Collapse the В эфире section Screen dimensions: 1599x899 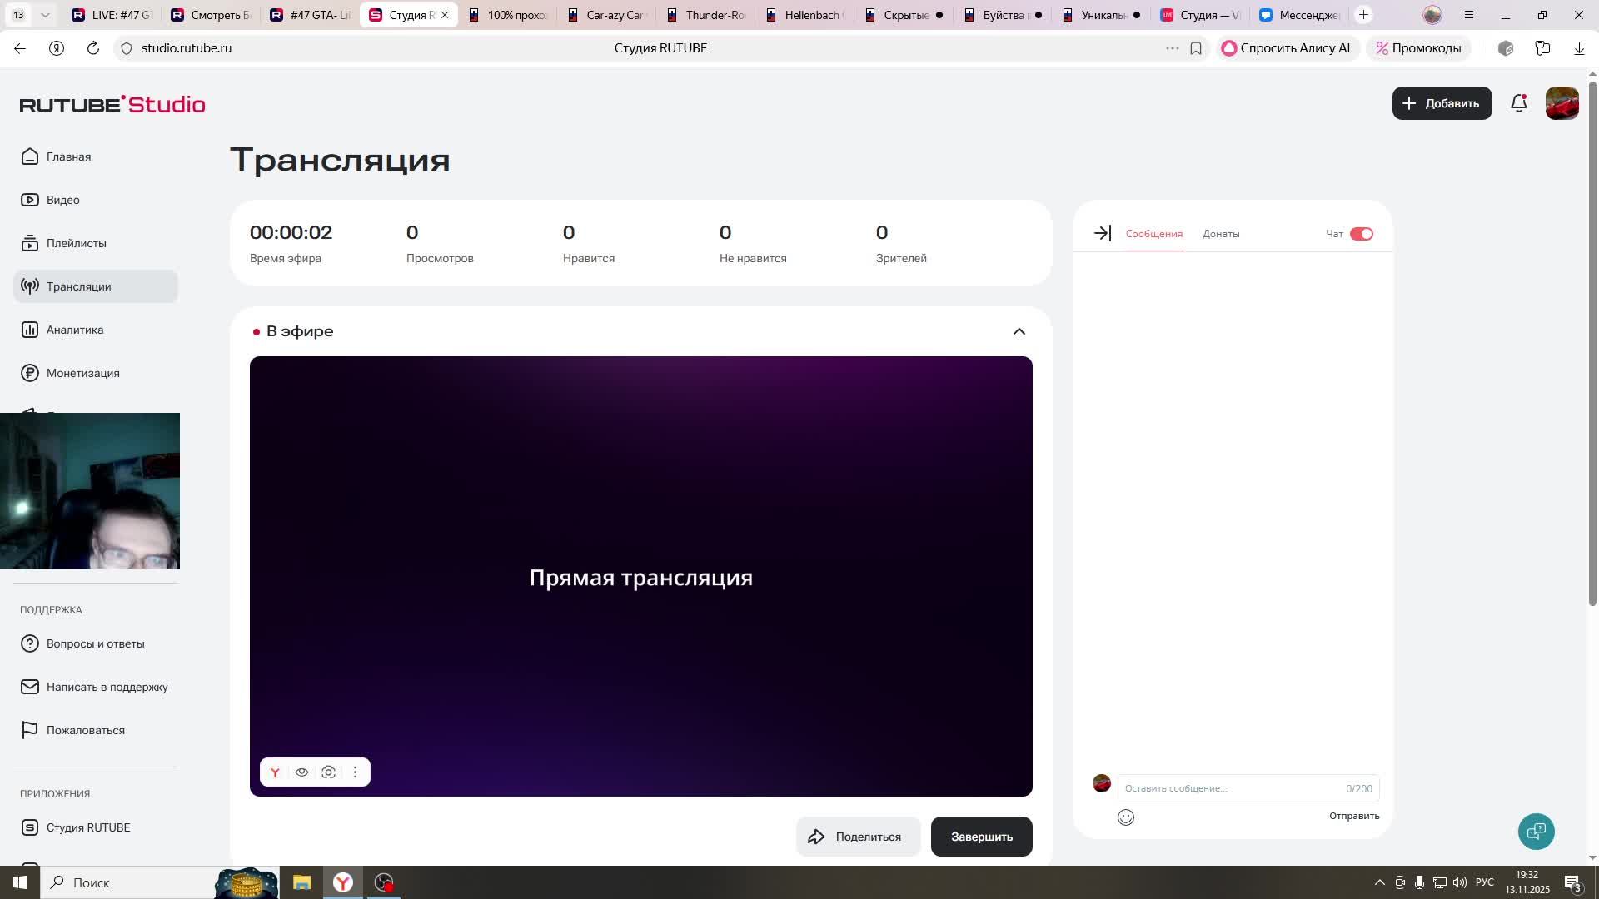pos(1019,331)
